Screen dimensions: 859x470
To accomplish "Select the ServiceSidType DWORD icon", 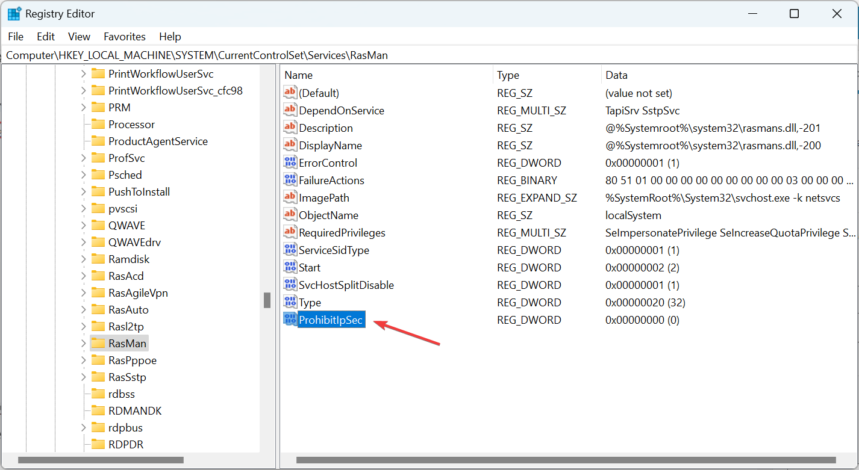I will tap(290, 250).
